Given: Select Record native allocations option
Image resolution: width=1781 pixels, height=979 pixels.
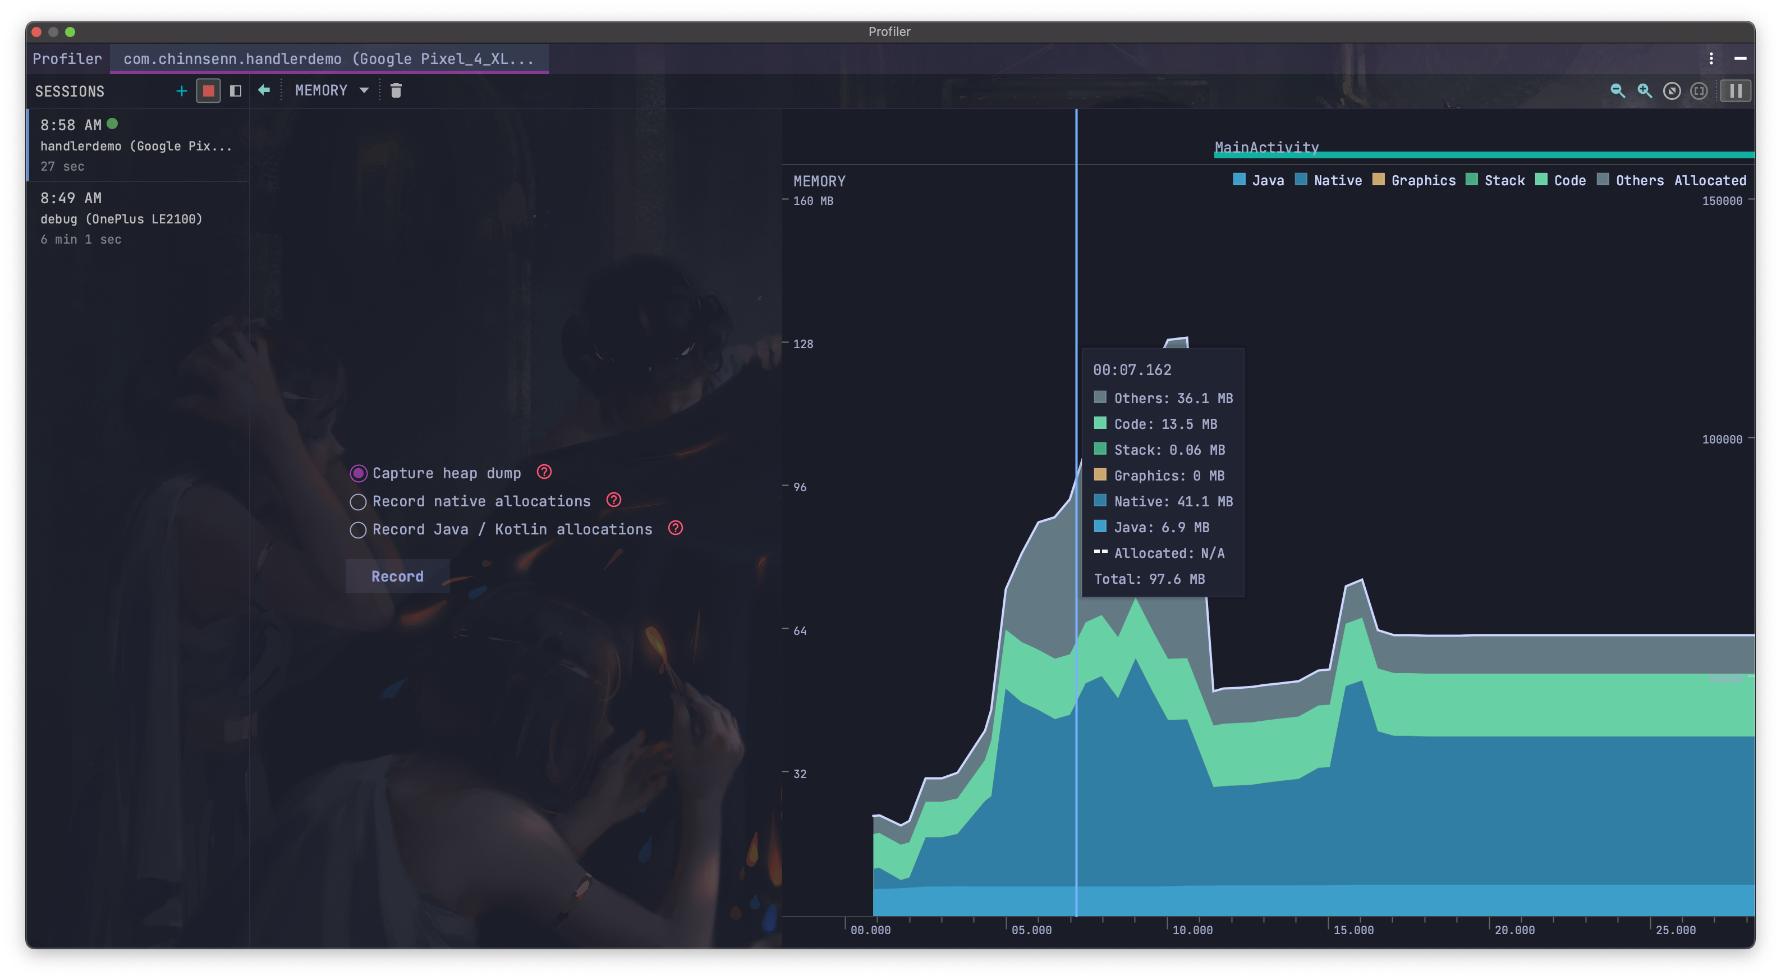Looking at the screenshot, I should [358, 502].
